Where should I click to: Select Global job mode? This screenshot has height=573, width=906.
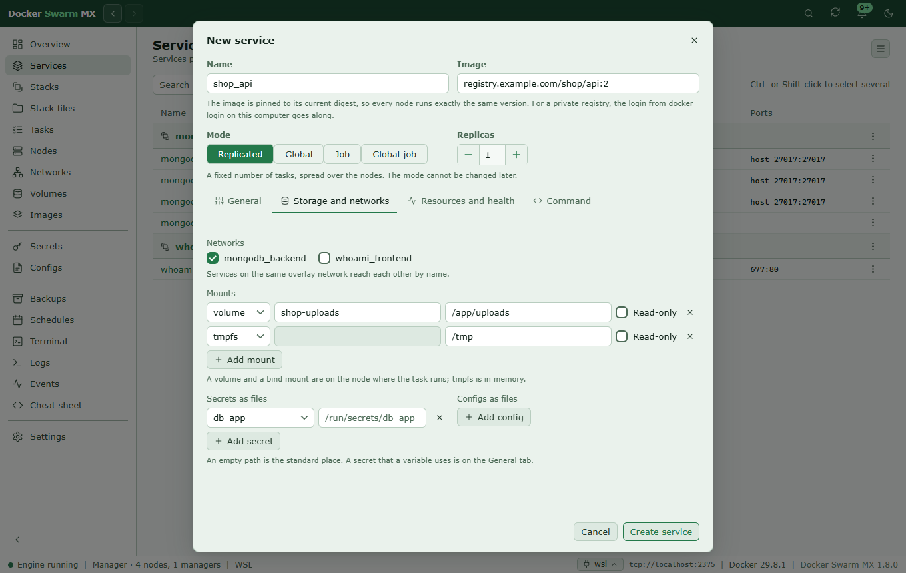tap(394, 154)
